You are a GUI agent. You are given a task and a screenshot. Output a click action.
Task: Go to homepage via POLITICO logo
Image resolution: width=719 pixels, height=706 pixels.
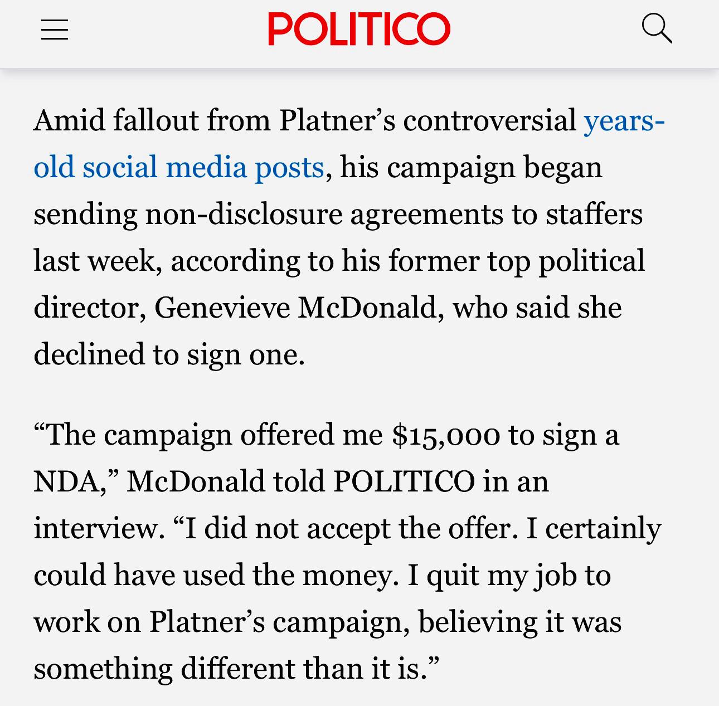[359, 29]
